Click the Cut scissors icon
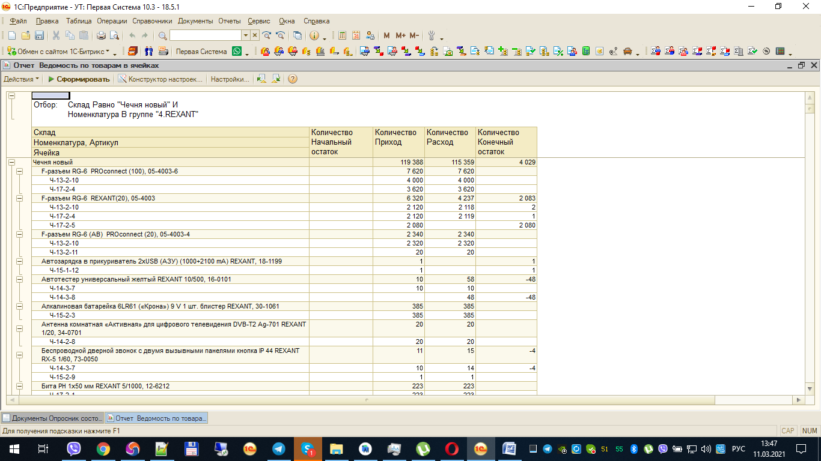 click(56, 35)
